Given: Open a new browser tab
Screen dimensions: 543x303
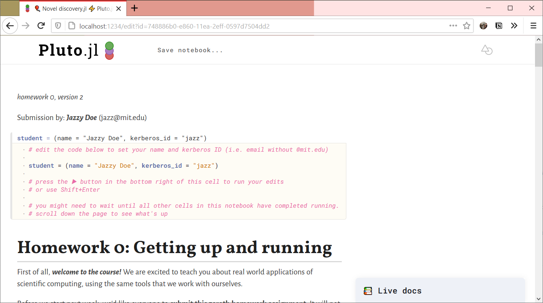Looking at the screenshot, I should [134, 8].
